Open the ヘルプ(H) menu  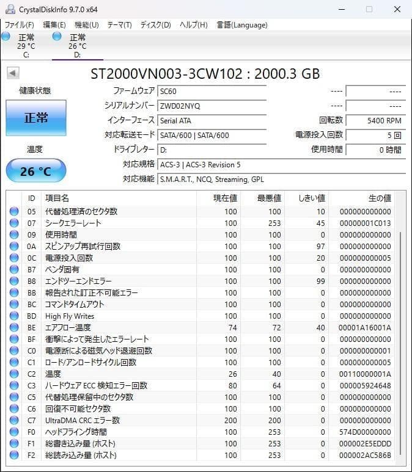(194, 24)
